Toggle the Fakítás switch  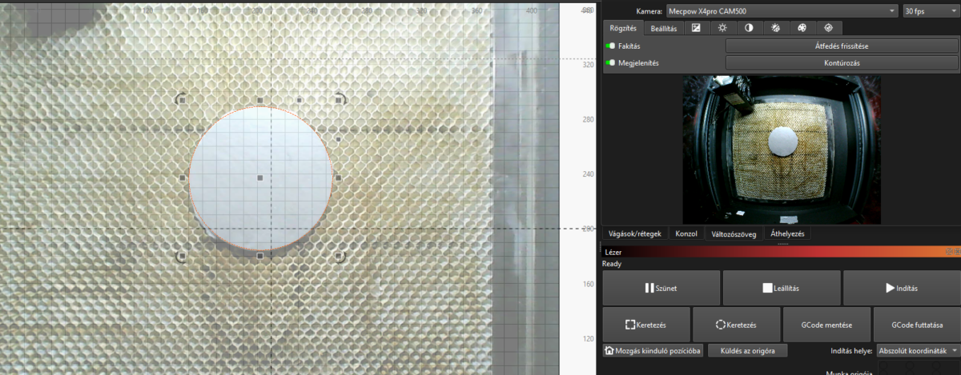(610, 46)
